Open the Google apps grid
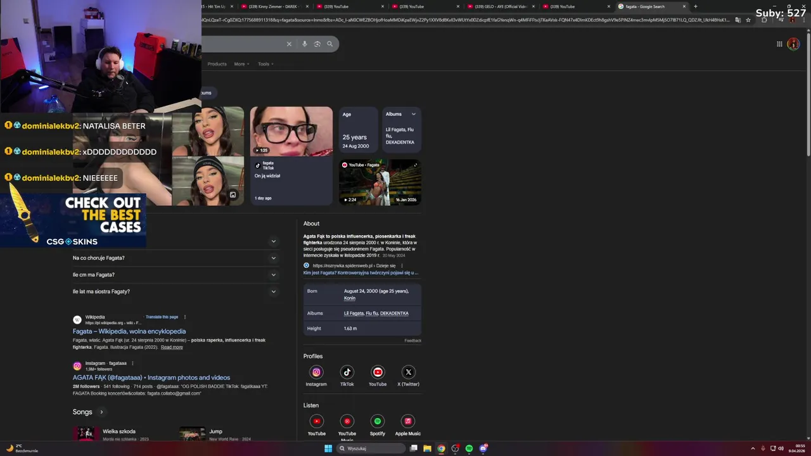The width and height of the screenshot is (811, 456). [x=779, y=44]
